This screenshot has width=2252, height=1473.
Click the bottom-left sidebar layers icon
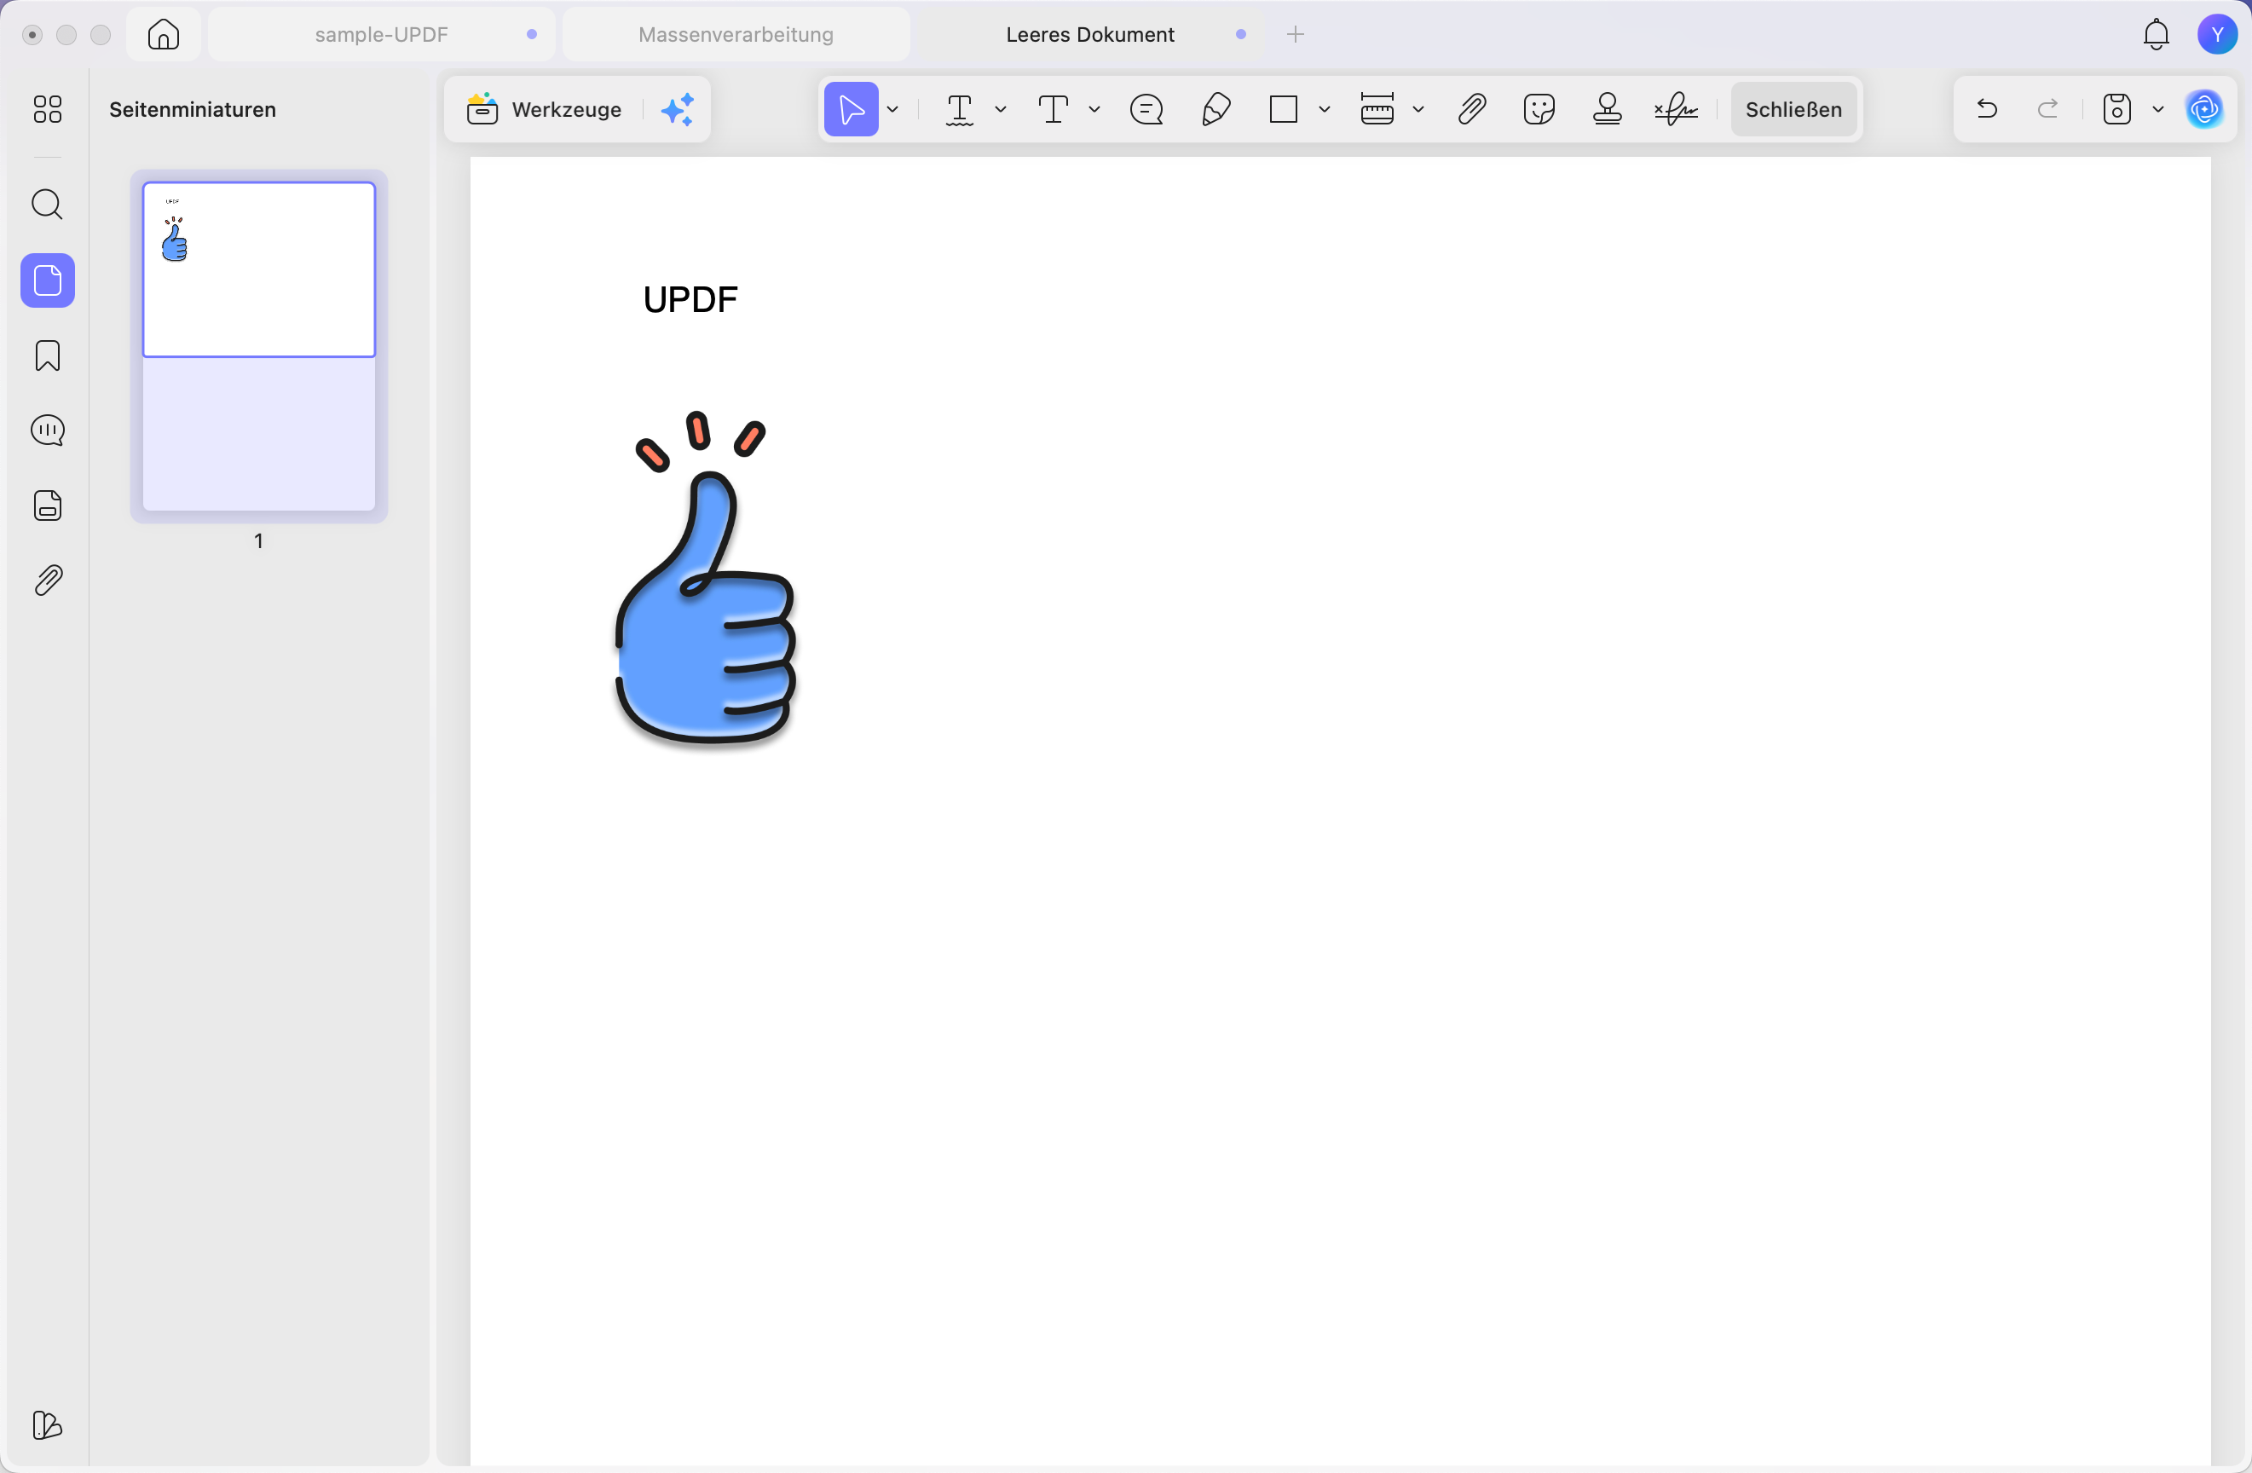coord(48,1424)
